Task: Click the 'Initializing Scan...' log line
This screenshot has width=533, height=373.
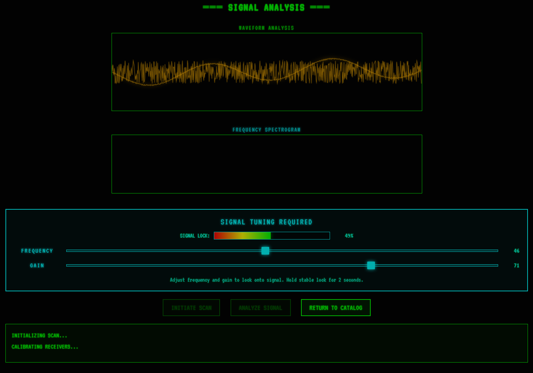Action: pos(40,335)
